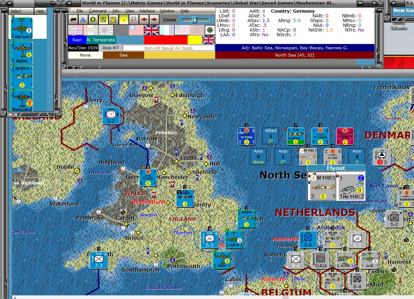Click the Ju 52 transport counter
The width and height of the screenshot is (414, 299).
pos(370,261)
